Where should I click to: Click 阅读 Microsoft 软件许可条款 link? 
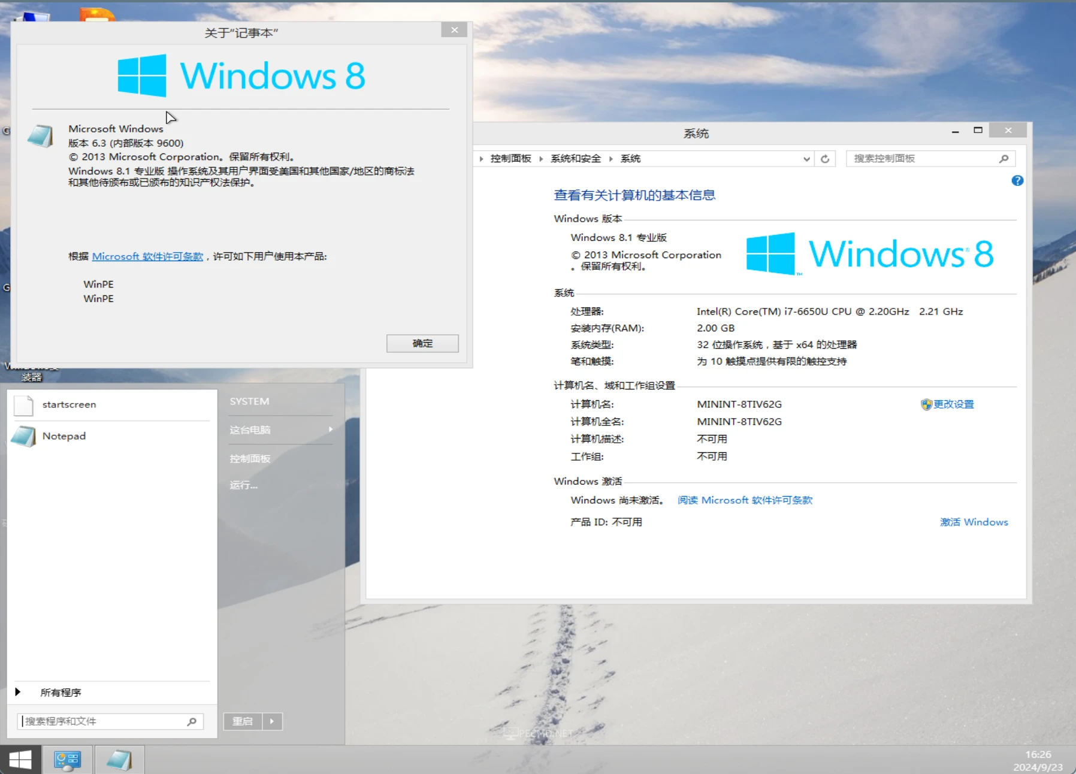[x=745, y=500]
